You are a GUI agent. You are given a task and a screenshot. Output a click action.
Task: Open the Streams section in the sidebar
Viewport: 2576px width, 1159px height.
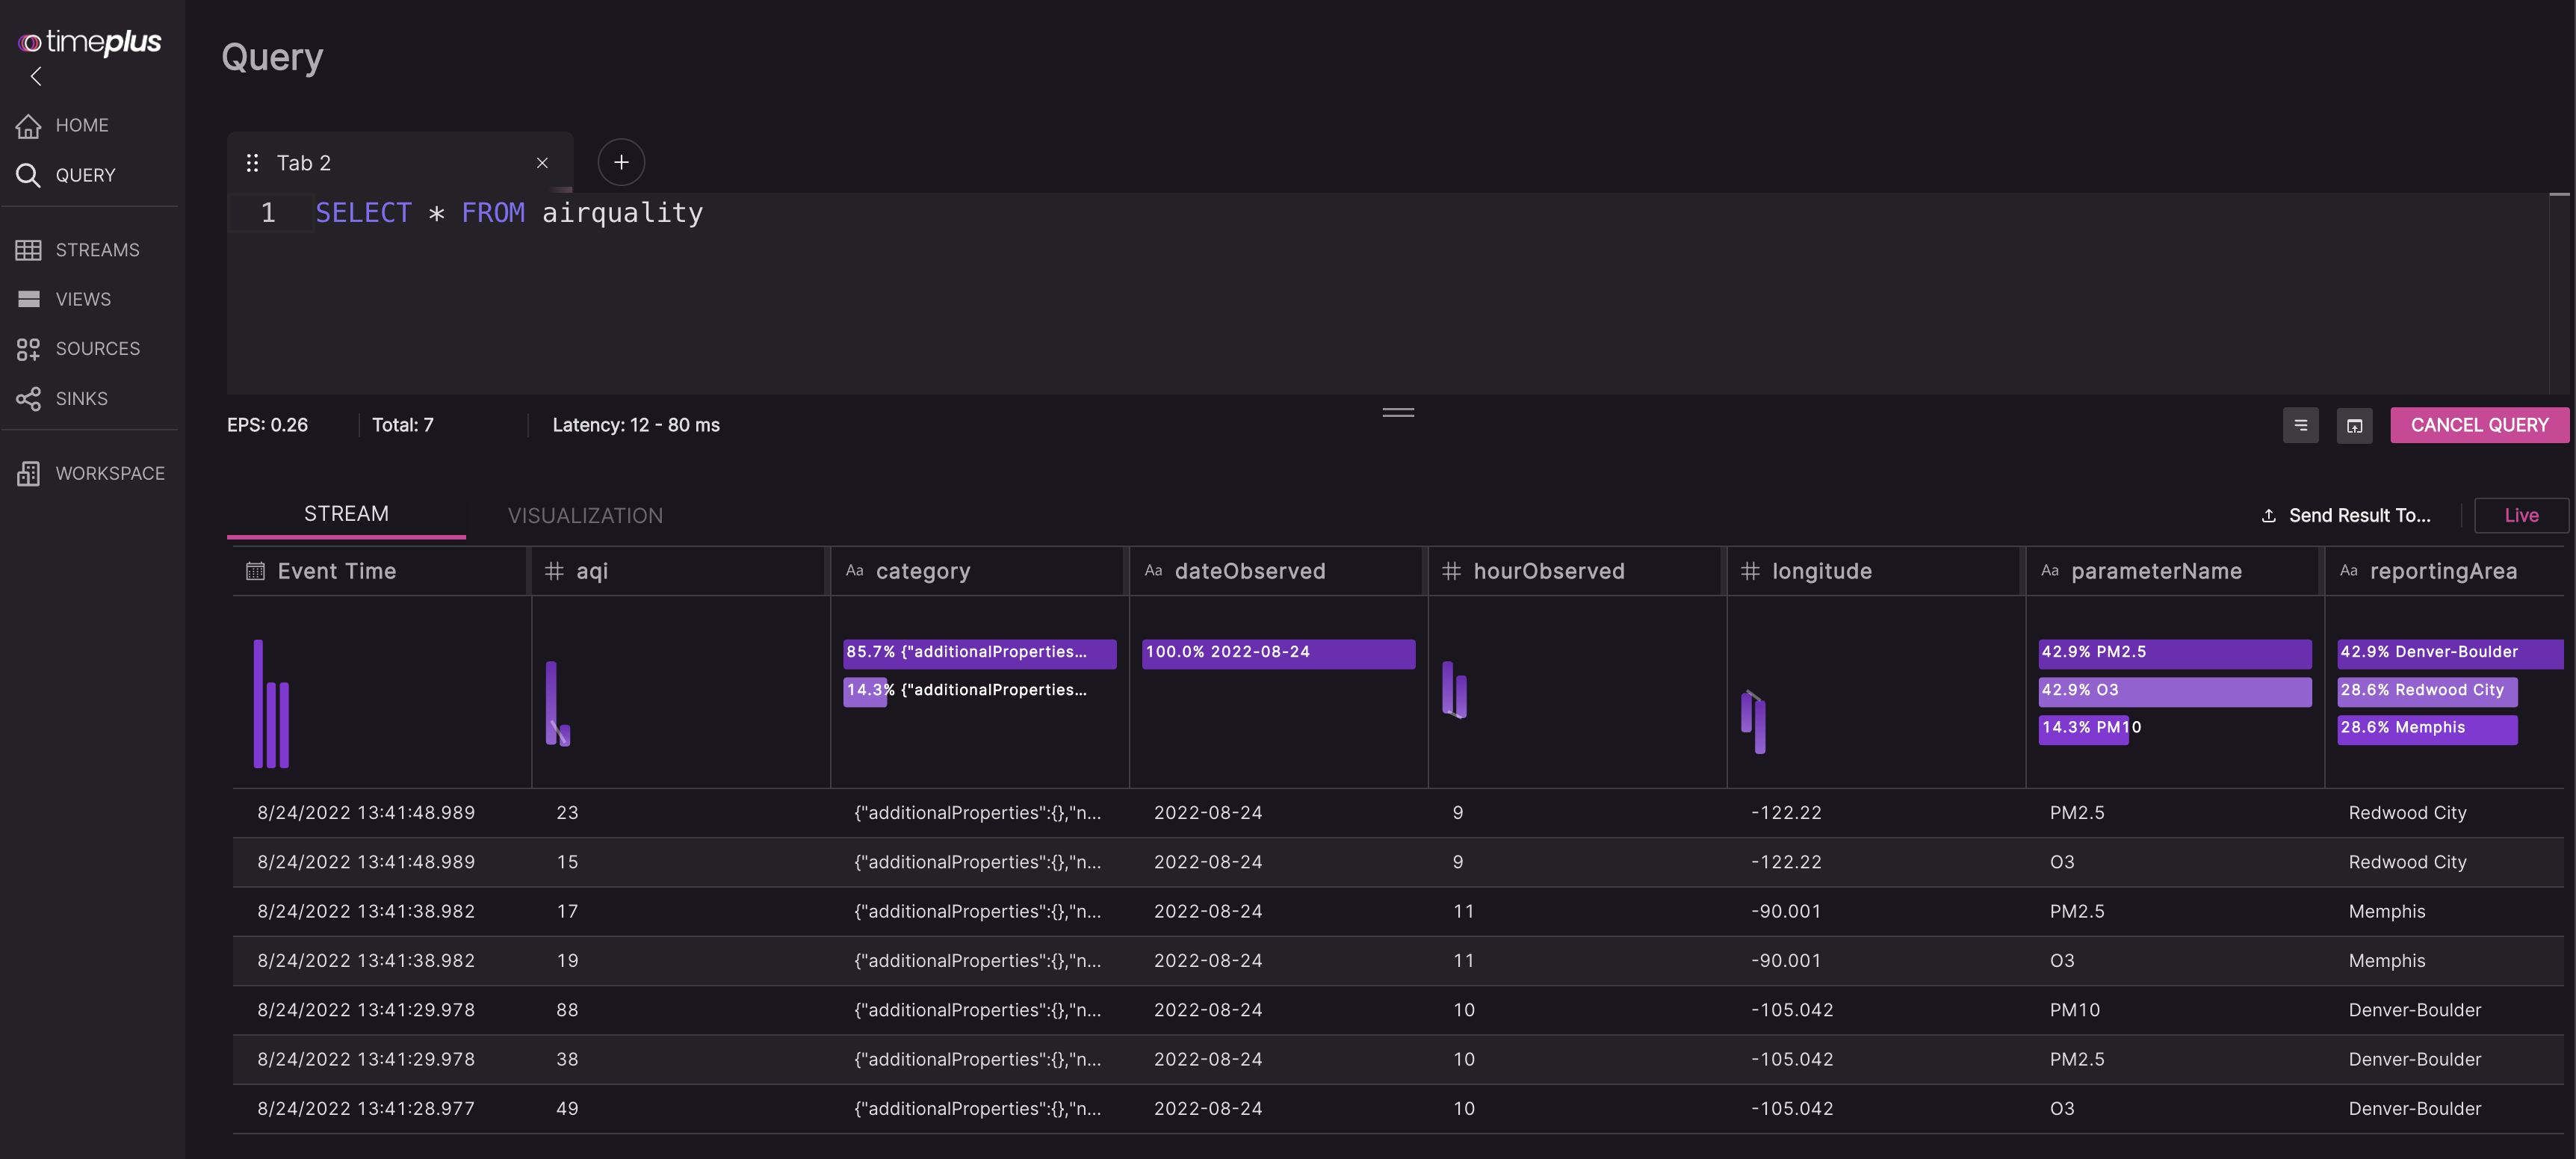(97, 250)
